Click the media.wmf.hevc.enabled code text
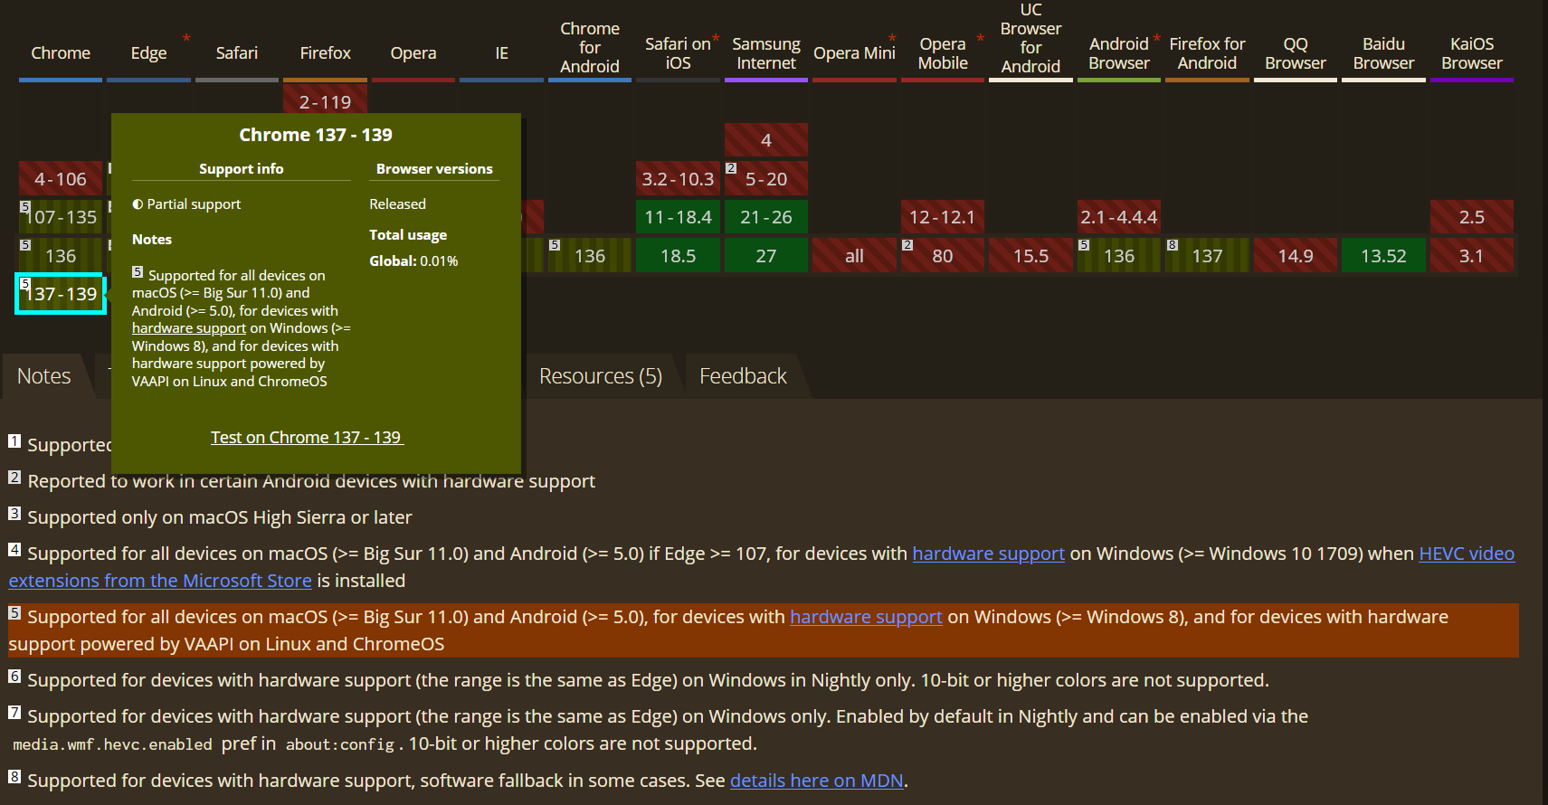This screenshot has width=1548, height=805. tap(112, 744)
